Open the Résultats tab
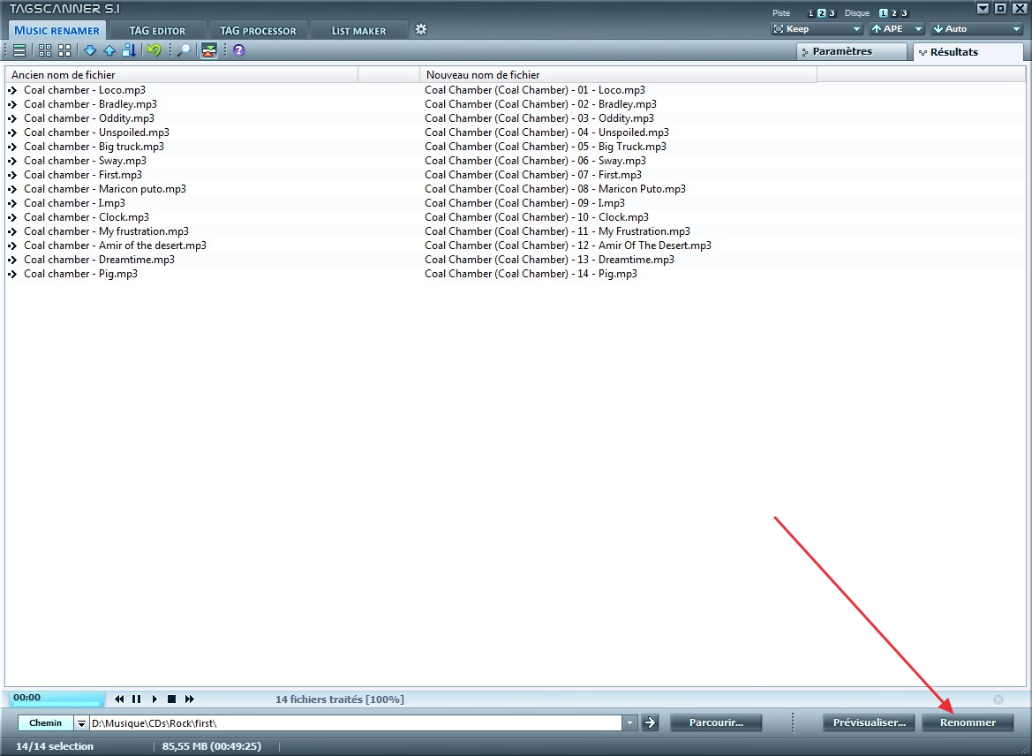Image resolution: width=1032 pixels, height=756 pixels. pos(968,52)
